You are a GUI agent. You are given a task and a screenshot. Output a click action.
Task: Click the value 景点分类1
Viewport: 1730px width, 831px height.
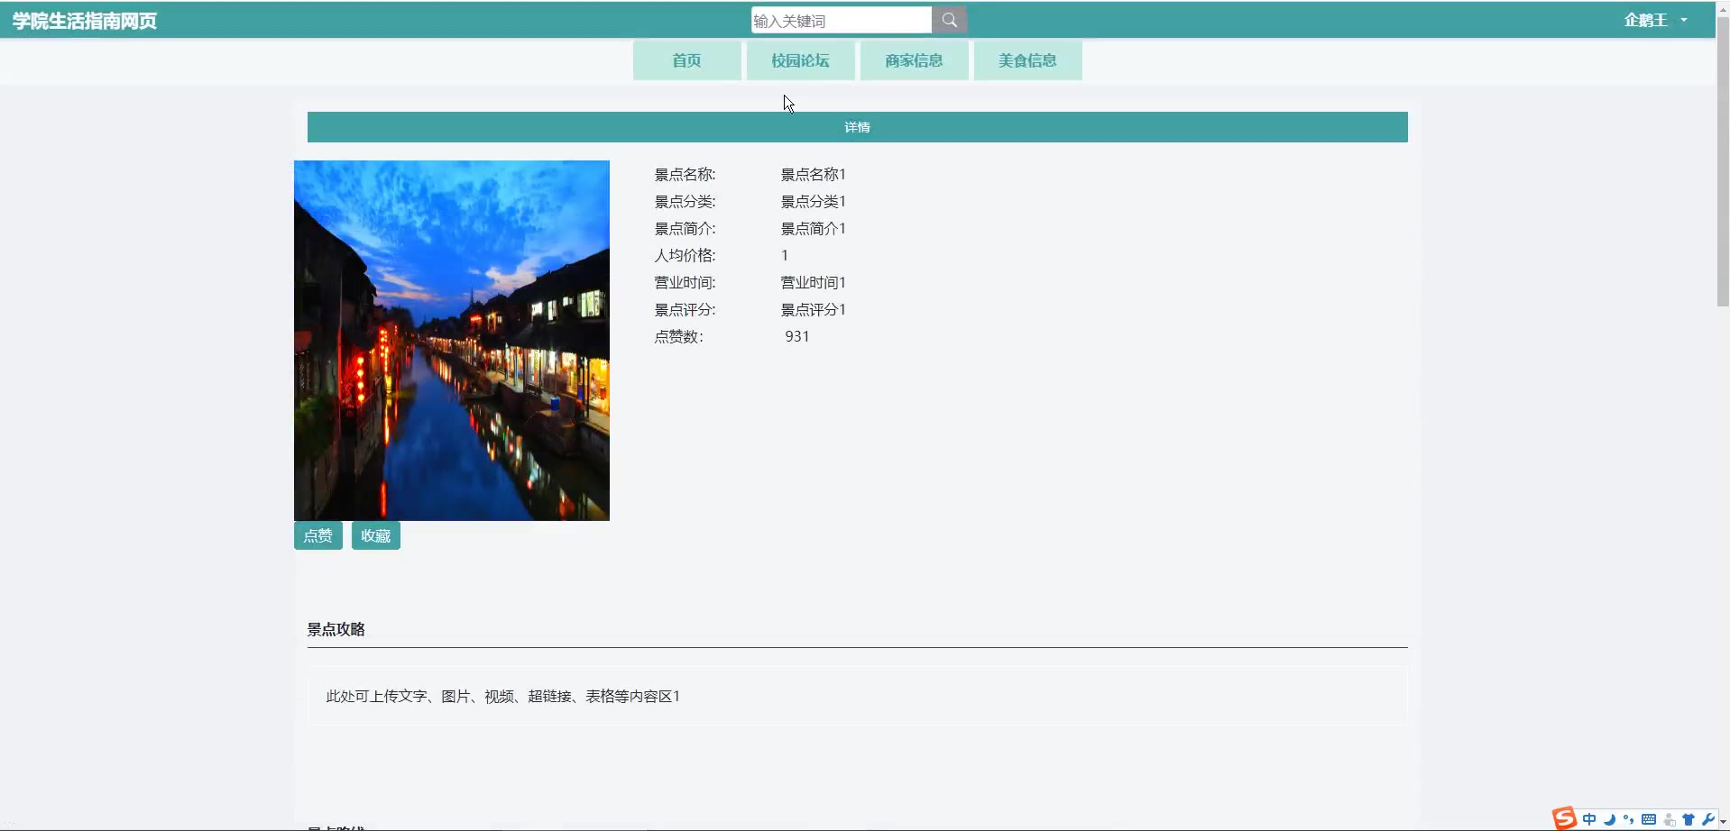[813, 201]
